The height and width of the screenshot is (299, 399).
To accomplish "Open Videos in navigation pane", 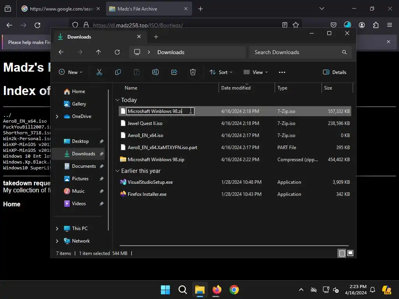I will [x=79, y=204].
